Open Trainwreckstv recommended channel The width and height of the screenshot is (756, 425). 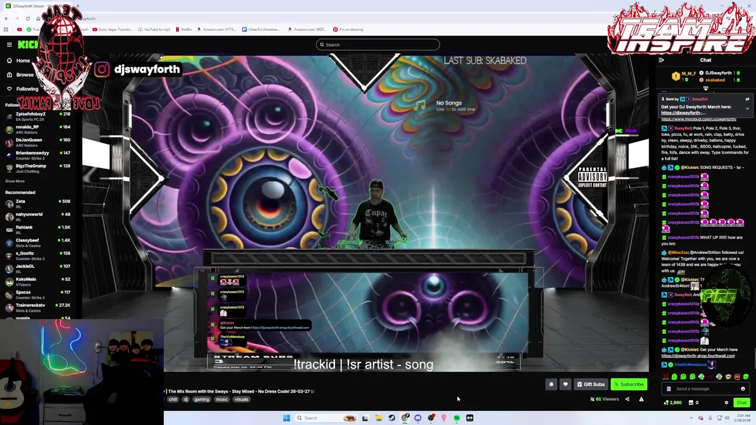point(38,308)
